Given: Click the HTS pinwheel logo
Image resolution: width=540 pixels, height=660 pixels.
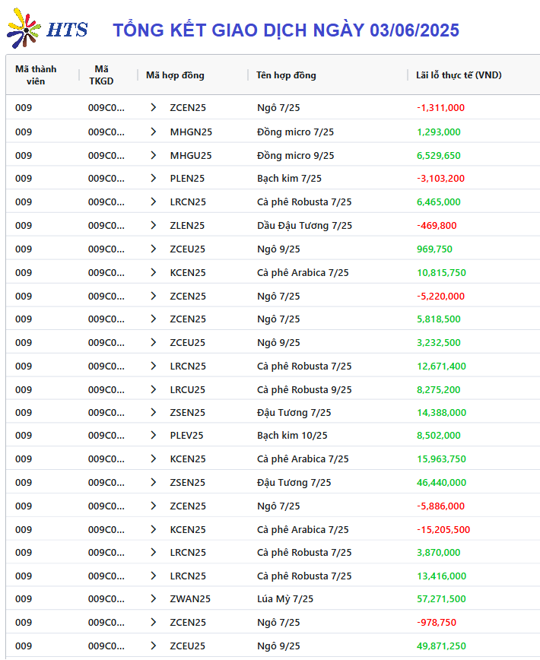Looking at the screenshot, I should tap(24, 28).
